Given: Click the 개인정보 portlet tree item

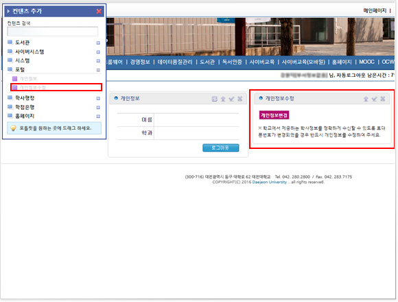Looking at the screenshot, I should tap(28, 79).
